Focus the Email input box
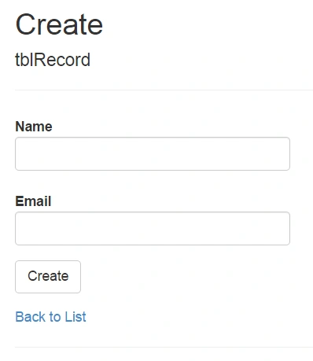 [153, 228]
